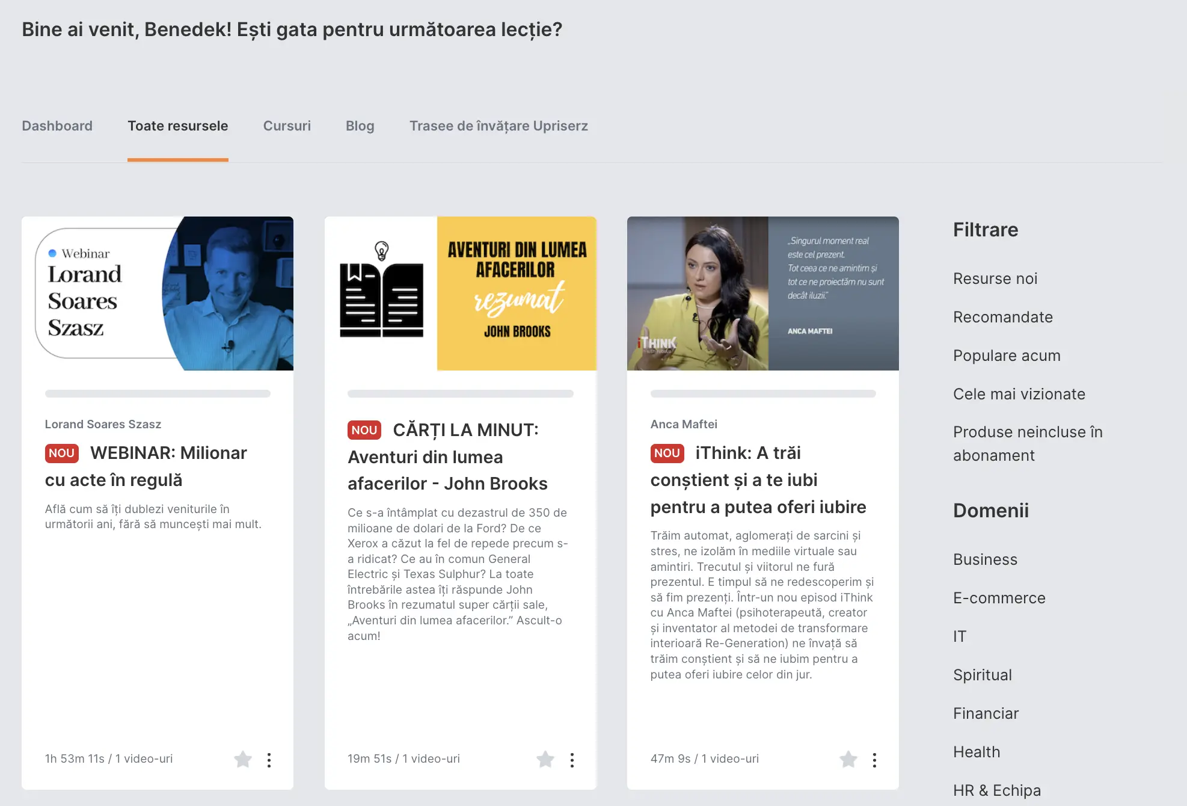Select the Business domain
This screenshot has height=806, width=1187.
pos(985,559)
